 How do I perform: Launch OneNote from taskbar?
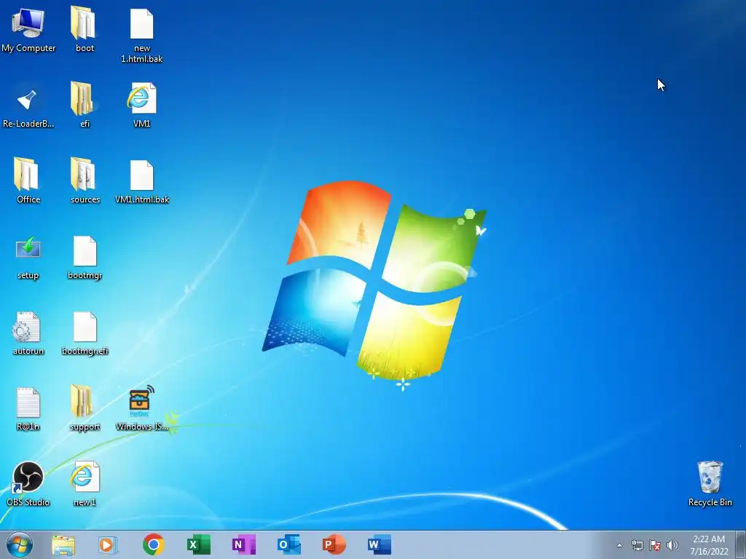[x=243, y=544]
